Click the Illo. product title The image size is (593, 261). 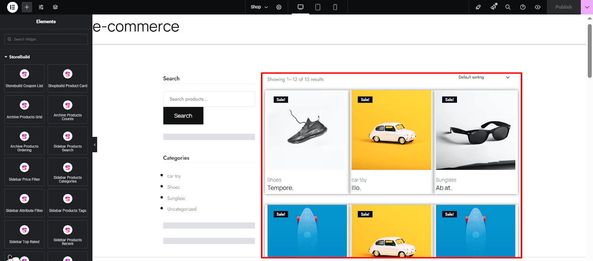(356, 188)
